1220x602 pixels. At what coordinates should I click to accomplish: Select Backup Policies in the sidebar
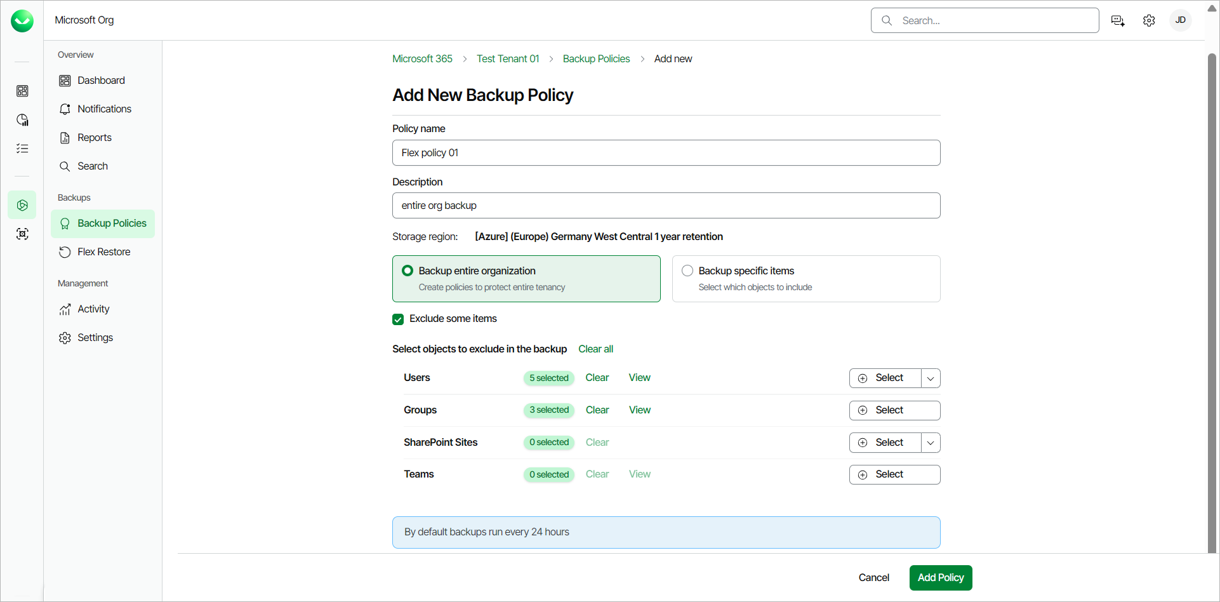pos(103,224)
